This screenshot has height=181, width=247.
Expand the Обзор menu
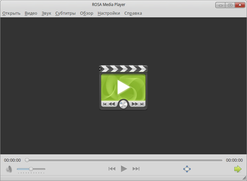(x=87, y=13)
